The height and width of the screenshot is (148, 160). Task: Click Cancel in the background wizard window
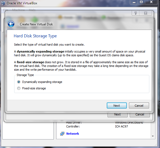(140, 115)
